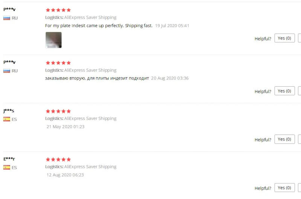Mark the 19 Jul 2020 review helpful with Yes
This screenshot has width=301, height=199.
click(284, 38)
